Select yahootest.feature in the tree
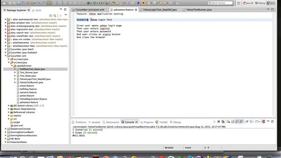The image size is (281, 158). coord(29,102)
